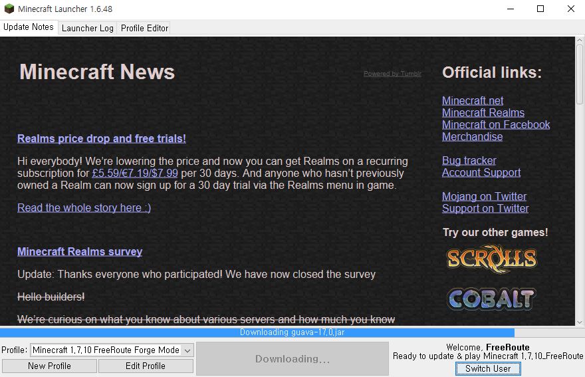The height and width of the screenshot is (377, 585).
Task: Click the greyed Downloading... play button
Action: click(x=292, y=358)
